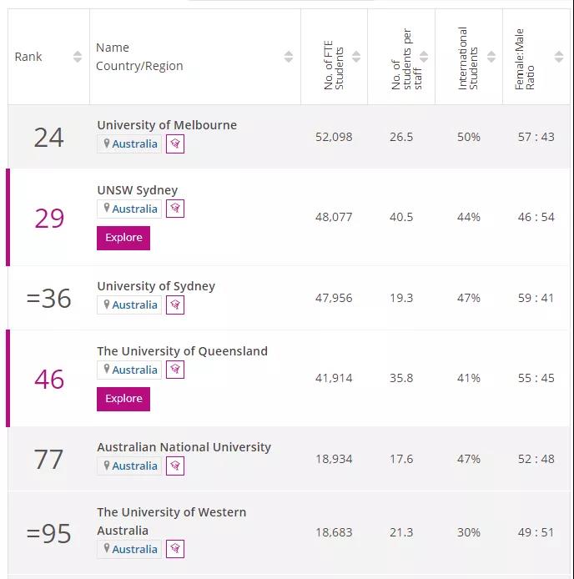Sort by No. of FTE Students arrows
Viewport: 574px width, 579px height.
(356, 57)
